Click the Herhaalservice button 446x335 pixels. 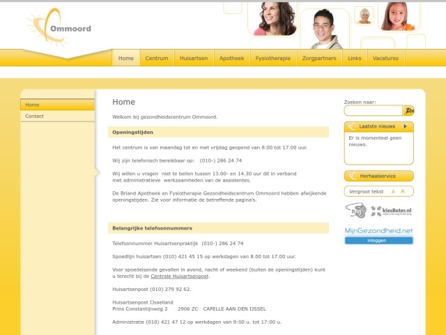378,176
